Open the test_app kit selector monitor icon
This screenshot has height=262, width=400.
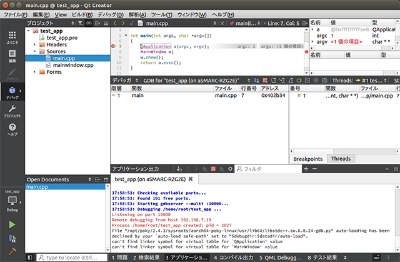(x=12, y=201)
